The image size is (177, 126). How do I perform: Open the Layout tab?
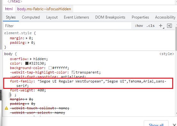(x=52, y=17)
